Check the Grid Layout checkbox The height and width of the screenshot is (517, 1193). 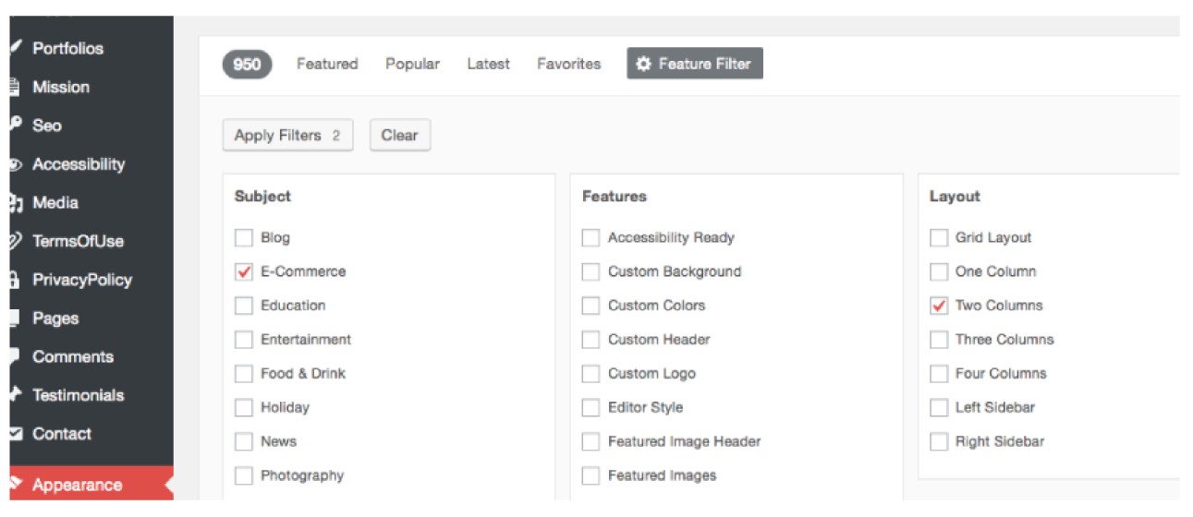point(938,237)
